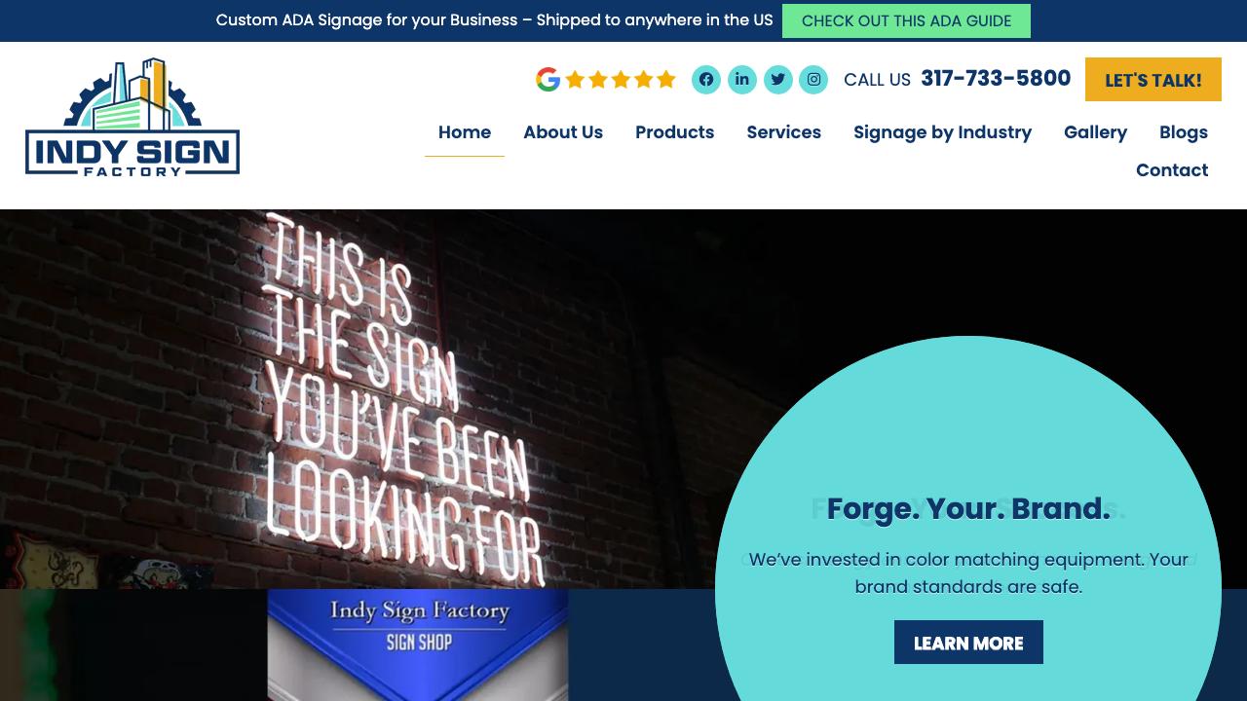Click the five-star rating icons
This screenshot has height=701, width=1247.
pyautogui.click(x=621, y=80)
